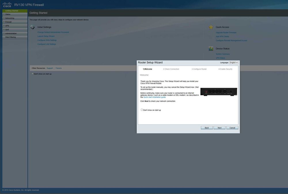This screenshot has height=194, width=288.
Task: Select the 4.Enable Security wizard step
Action: coord(226,69)
